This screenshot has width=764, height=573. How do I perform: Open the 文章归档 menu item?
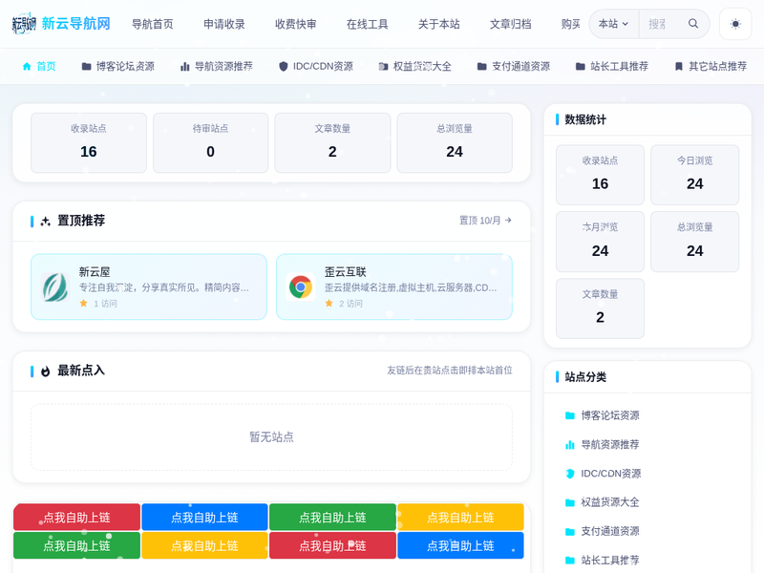pos(510,24)
